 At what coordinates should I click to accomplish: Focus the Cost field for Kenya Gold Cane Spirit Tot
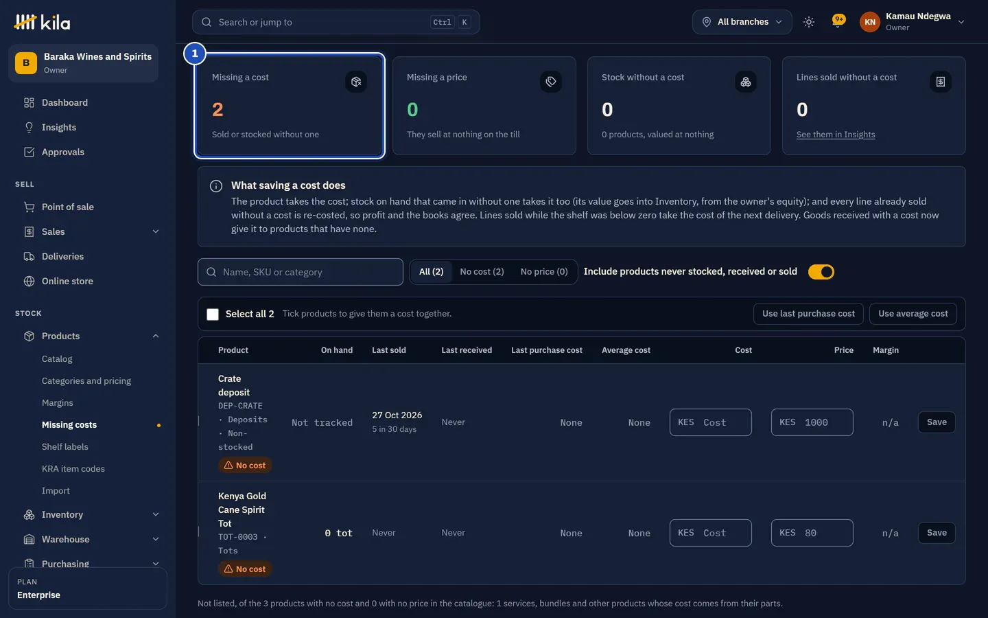711,533
